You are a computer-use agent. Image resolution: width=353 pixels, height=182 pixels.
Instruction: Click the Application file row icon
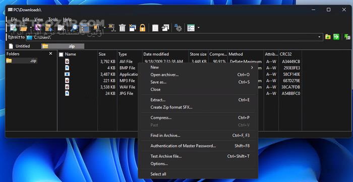tap(67, 74)
